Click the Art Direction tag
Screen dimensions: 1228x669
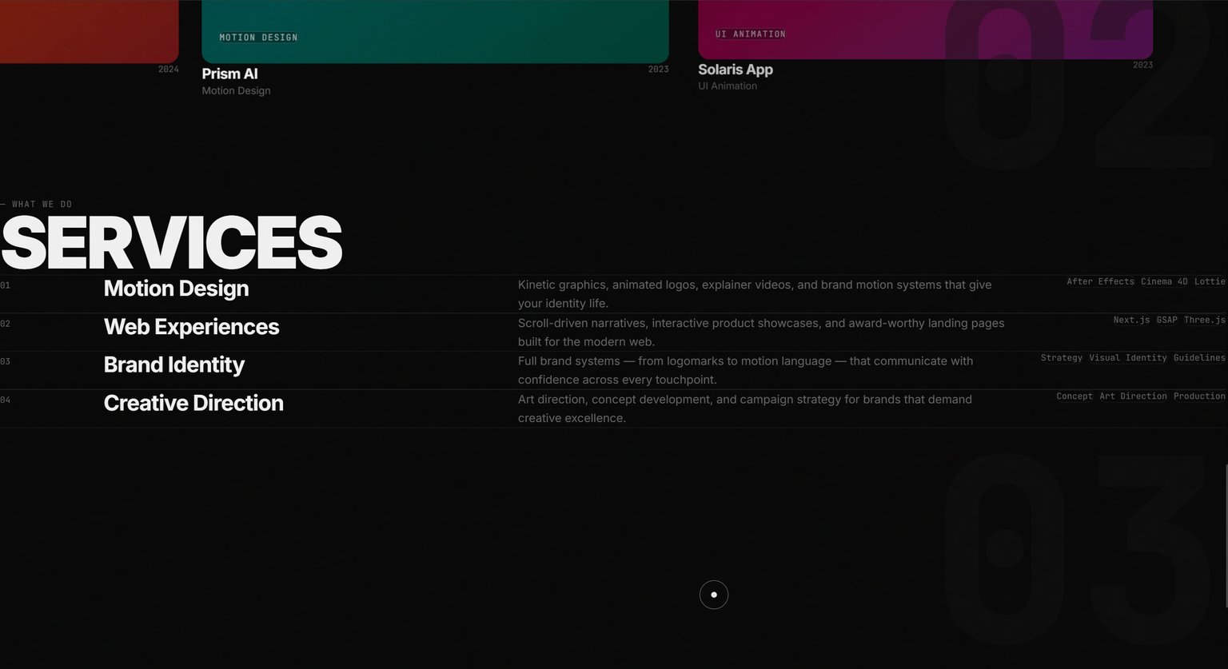point(1133,396)
